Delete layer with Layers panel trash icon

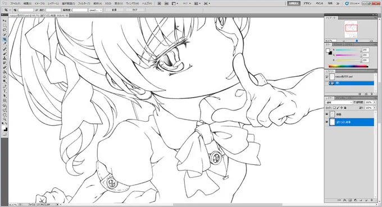[x=371, y=200]
